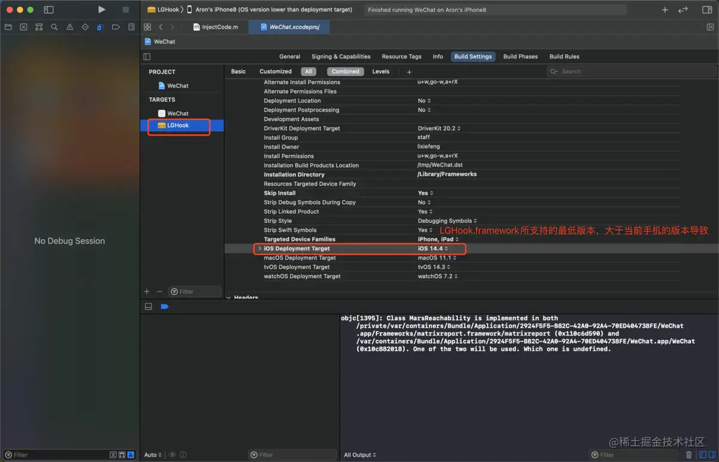
Task: Collapse the Headers section
Action: (228, 297)
